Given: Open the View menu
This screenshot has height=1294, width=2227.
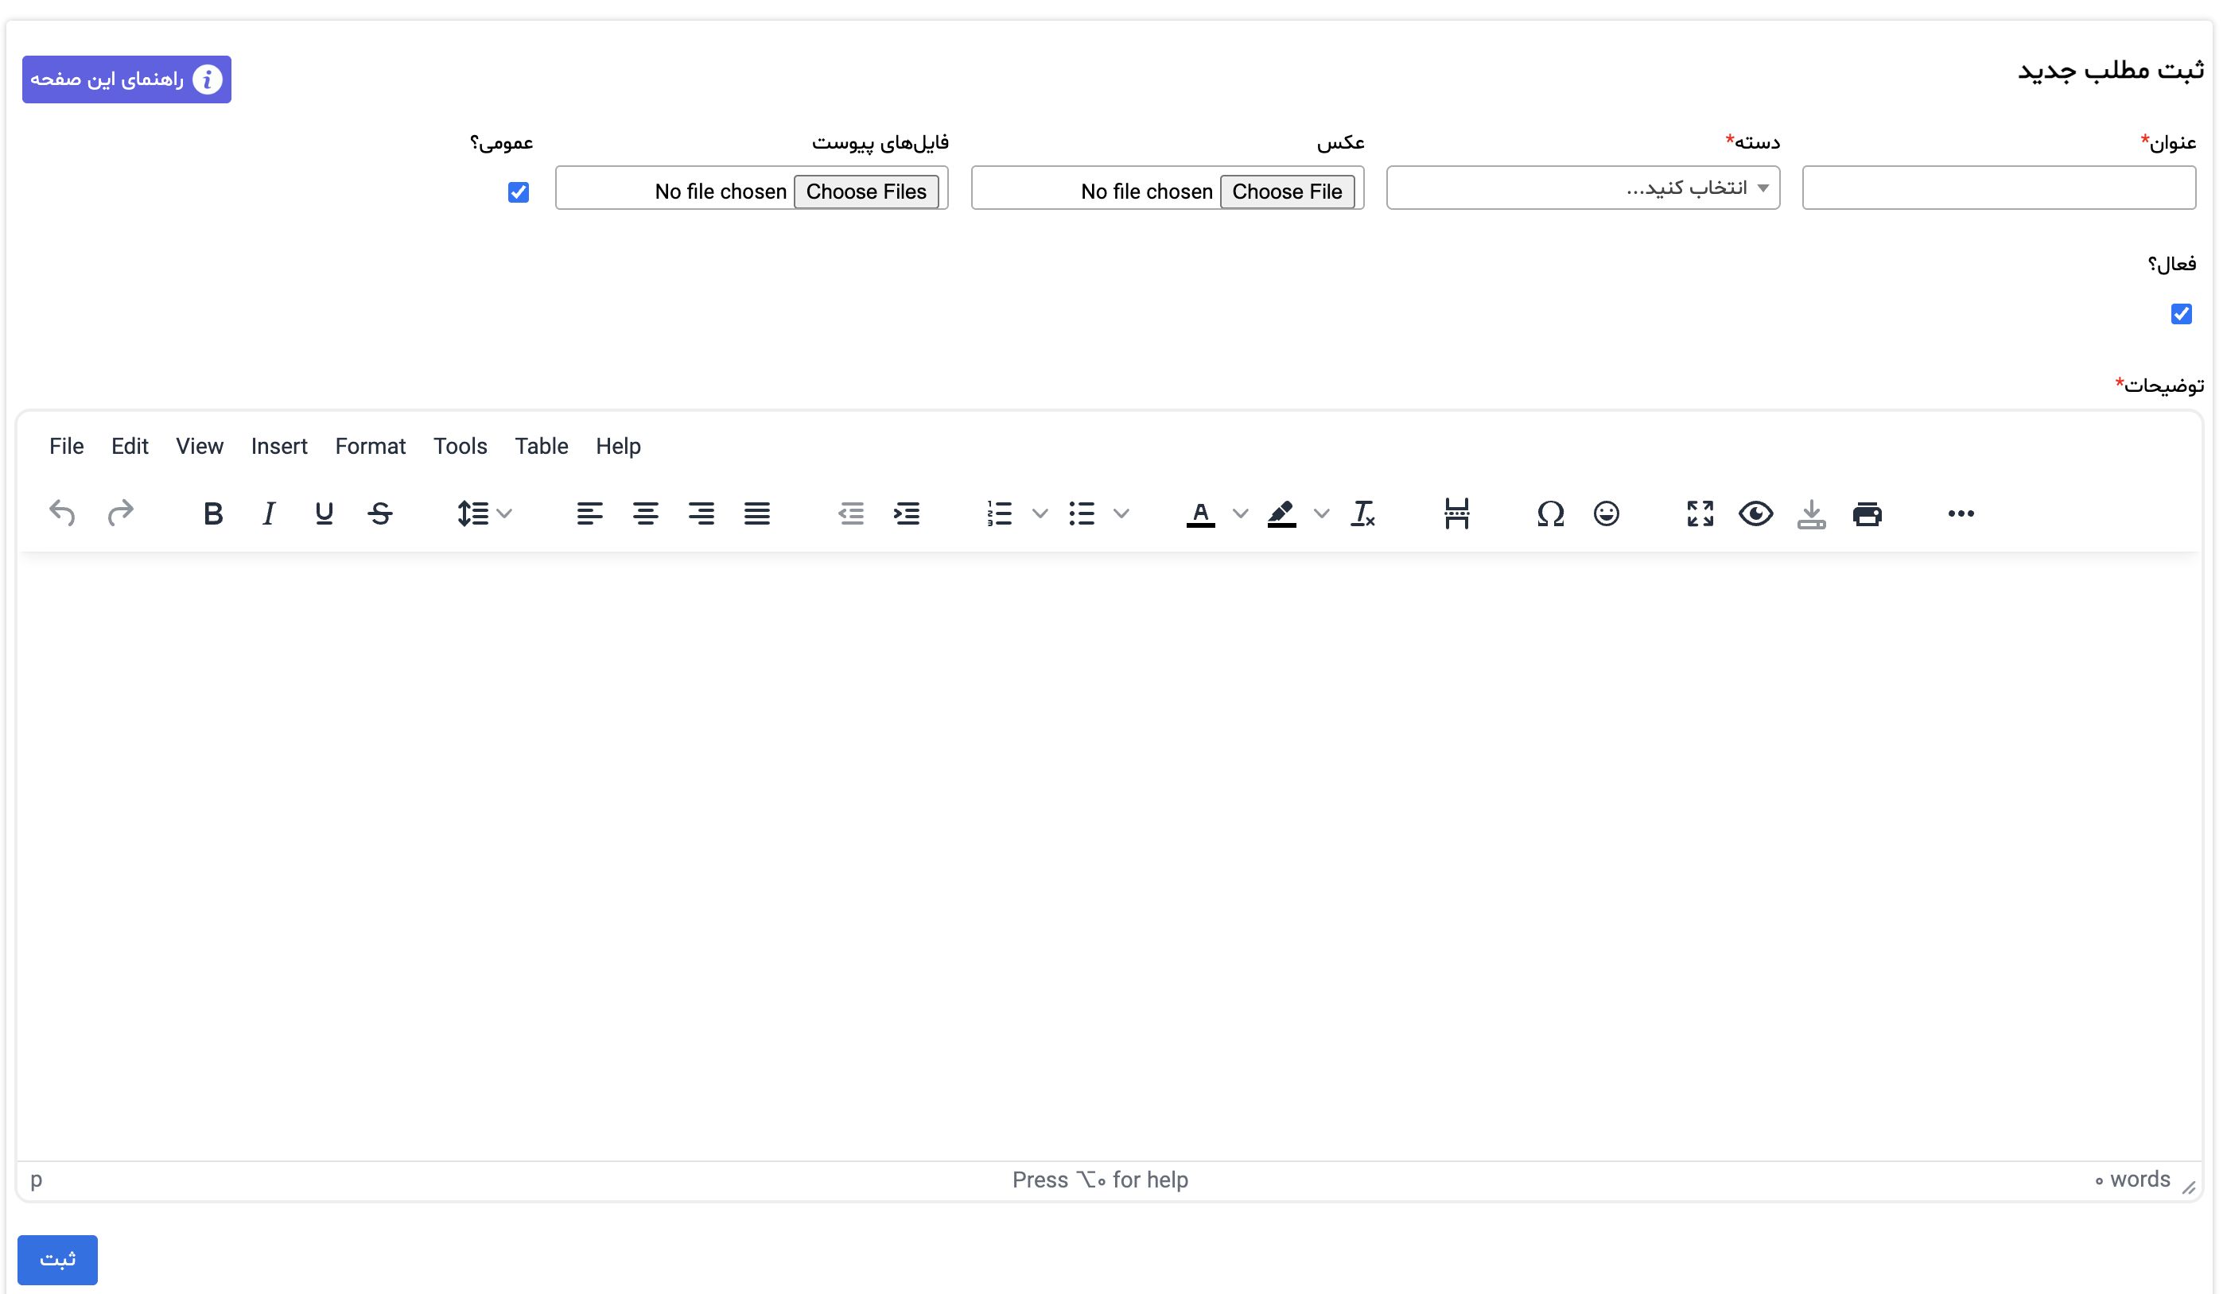Looking at the screenshot, I should coord(200,446).
